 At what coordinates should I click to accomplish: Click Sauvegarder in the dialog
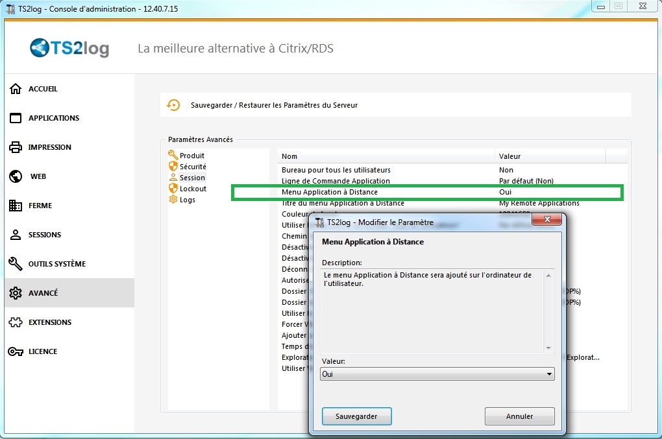click(x=356, y=416)
